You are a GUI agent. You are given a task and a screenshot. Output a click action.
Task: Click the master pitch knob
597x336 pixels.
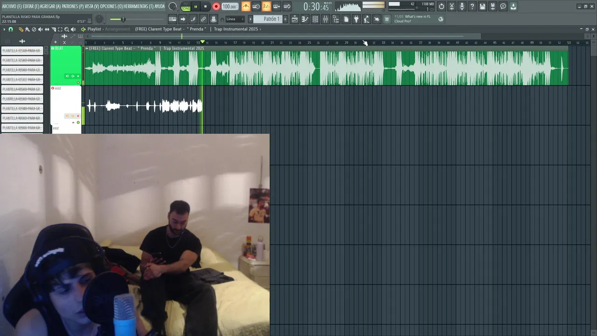pos(99,19)
